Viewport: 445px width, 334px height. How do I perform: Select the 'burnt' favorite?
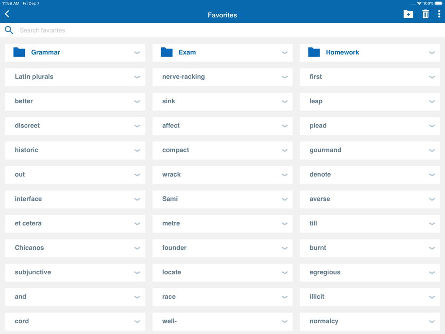tap(318, 248)
